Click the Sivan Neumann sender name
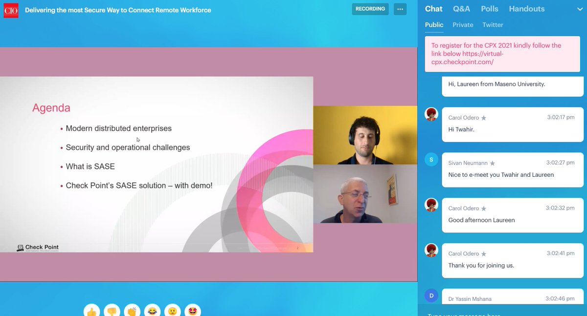 pos(468,163)
